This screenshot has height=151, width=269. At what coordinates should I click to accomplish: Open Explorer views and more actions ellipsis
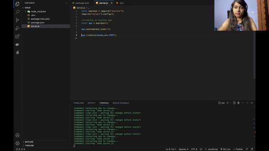click(x=66, y=3)
